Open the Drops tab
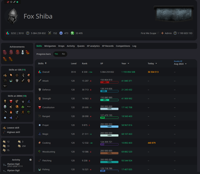 click(x=61, y=46)
